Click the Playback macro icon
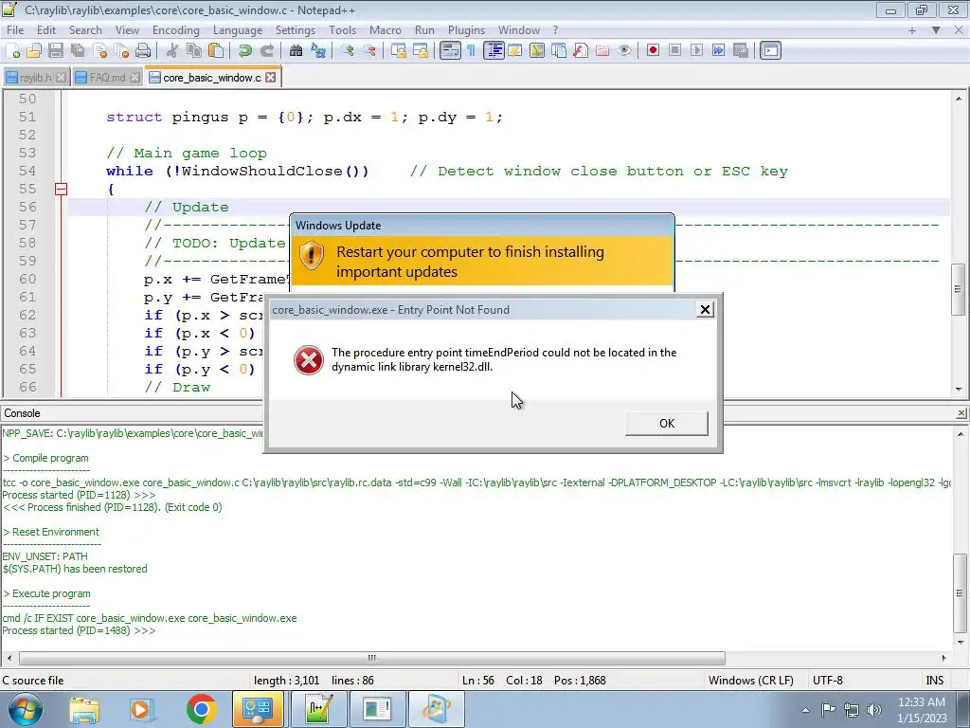This screenshot has width=970, height=728. [x=696, y=51]
